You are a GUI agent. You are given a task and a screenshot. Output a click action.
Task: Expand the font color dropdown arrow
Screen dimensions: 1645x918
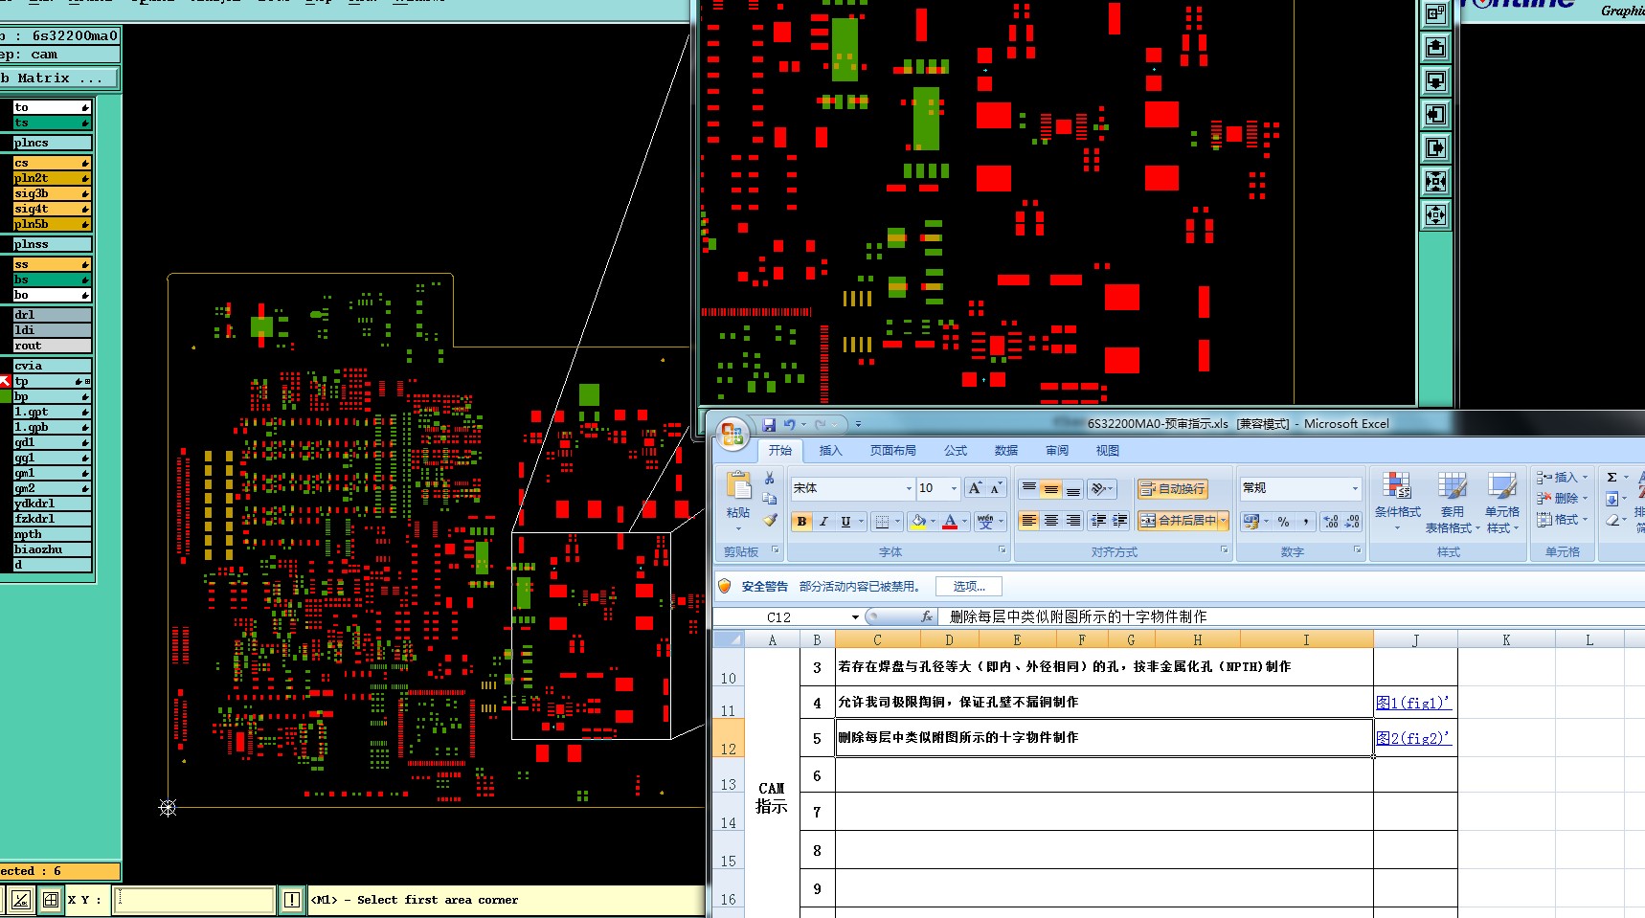964,522
